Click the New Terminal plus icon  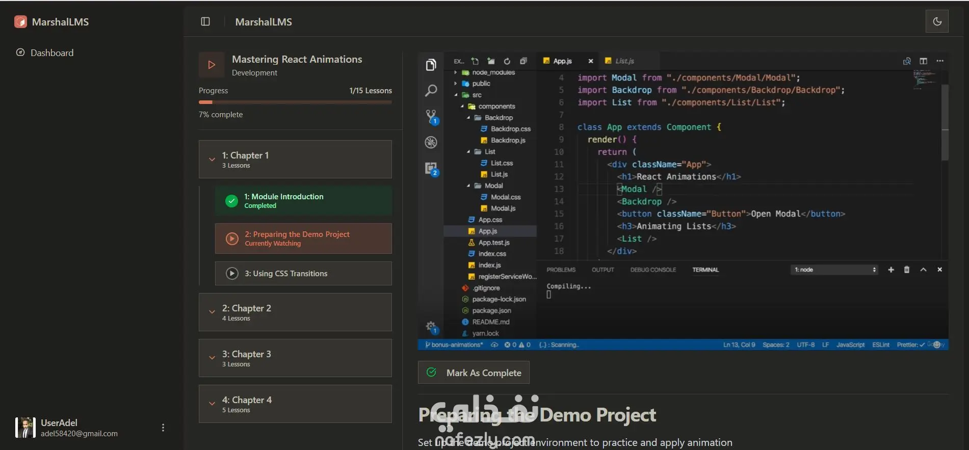[891, 270]
